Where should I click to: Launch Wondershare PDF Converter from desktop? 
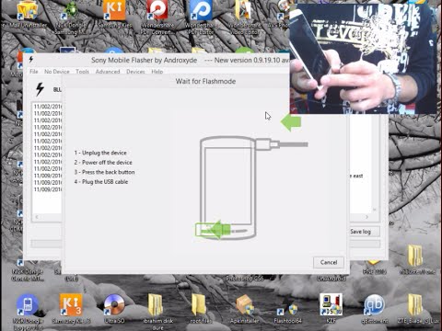click(x=157, y=17)
